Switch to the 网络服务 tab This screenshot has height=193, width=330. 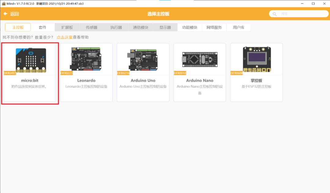214,27
